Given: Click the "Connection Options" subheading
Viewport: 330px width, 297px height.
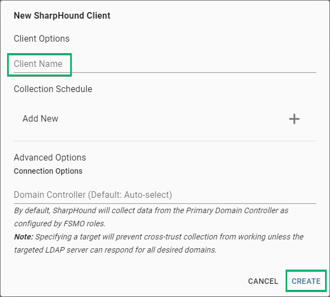Looking at the screenshot, I should (48, 171).
